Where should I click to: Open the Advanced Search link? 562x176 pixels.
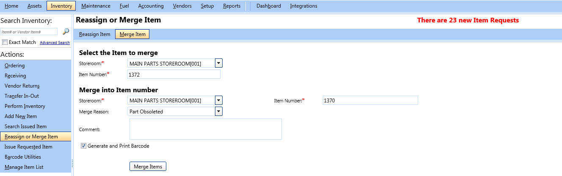click(x=55, y=43)
